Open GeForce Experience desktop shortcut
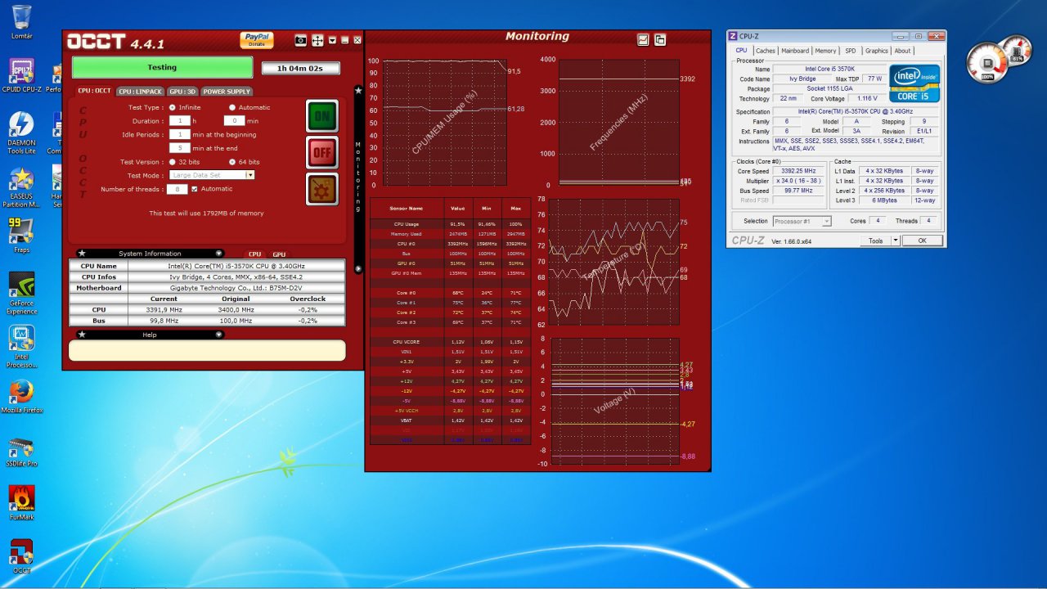This screenshot has height=589, width=1047. [22, 294]
